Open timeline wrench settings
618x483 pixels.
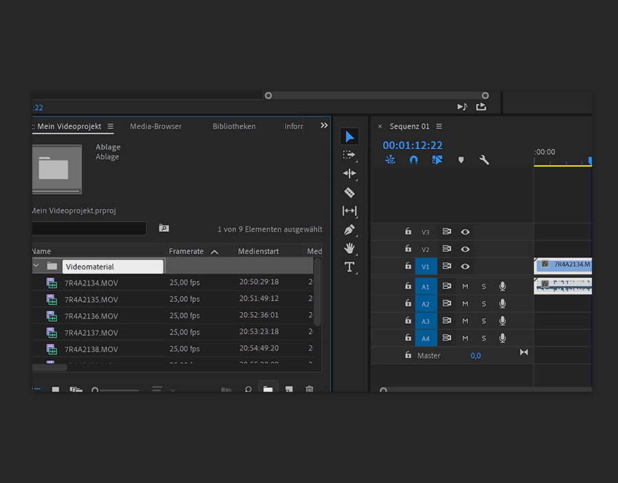pyautogui.click(x=484, y=160)
